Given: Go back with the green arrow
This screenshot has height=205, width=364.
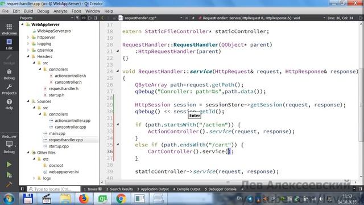Looking at the screenshot, I should click(x=102, y=18).
